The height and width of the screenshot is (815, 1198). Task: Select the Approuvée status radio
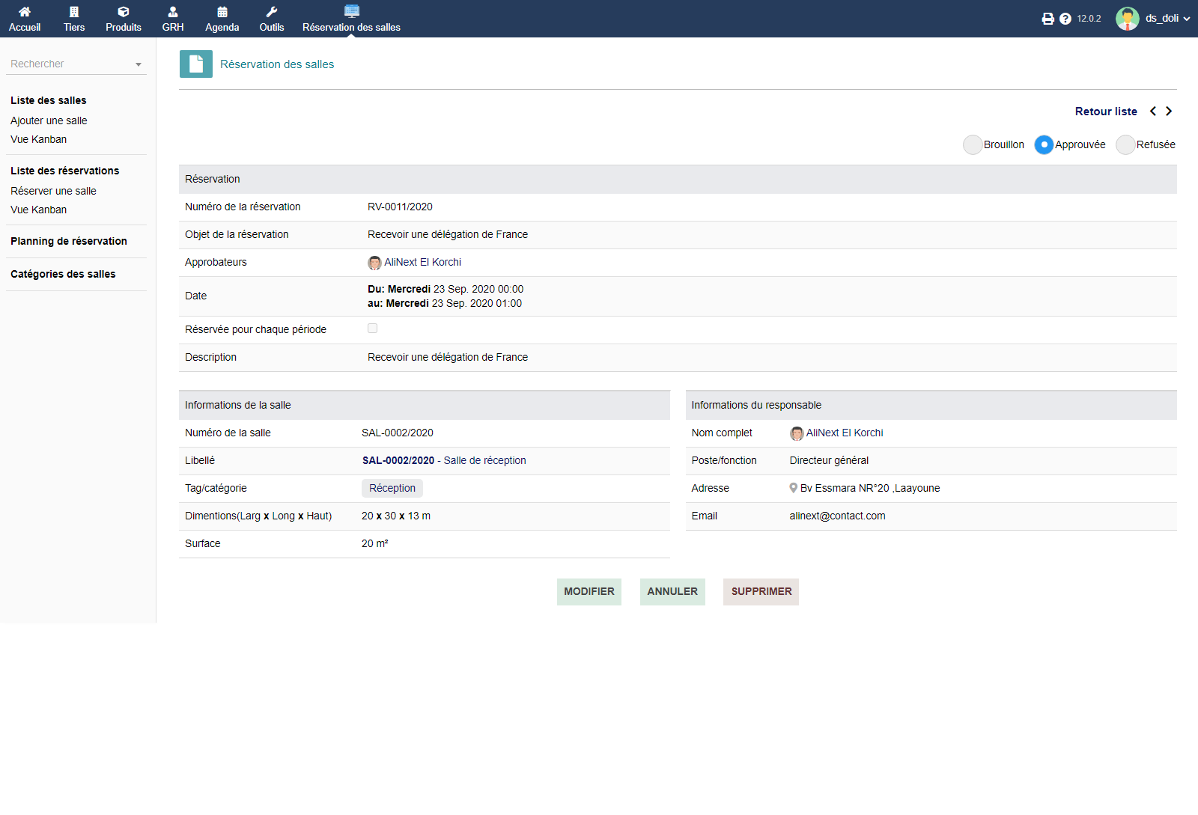1044,144
